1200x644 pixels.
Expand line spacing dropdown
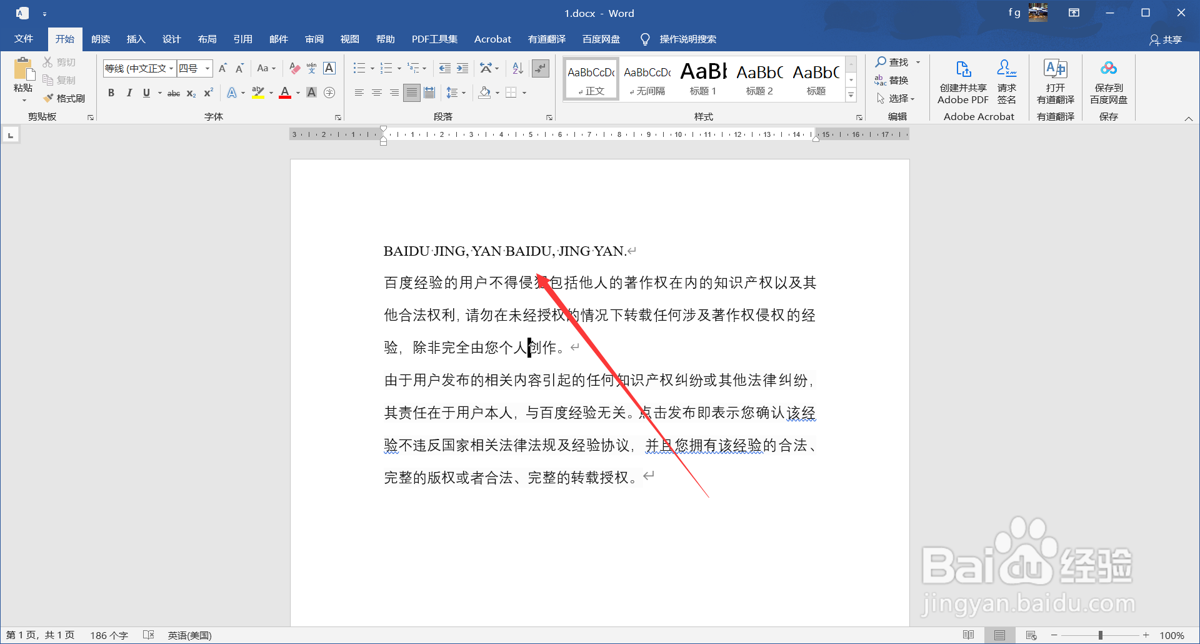(x=463, y=93)
